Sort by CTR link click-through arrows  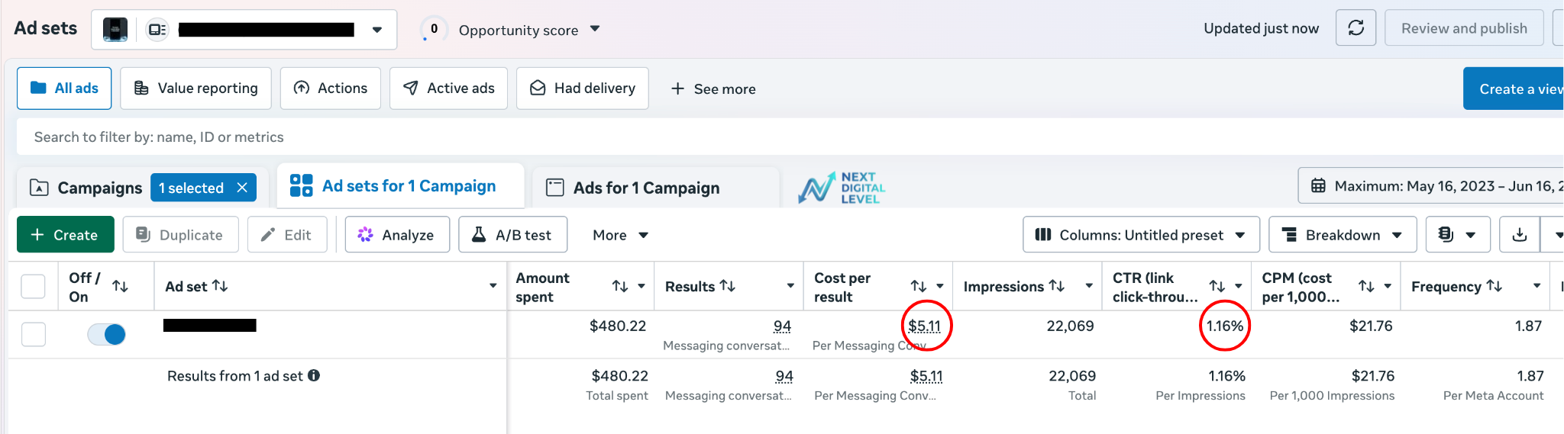(1217, 286)
